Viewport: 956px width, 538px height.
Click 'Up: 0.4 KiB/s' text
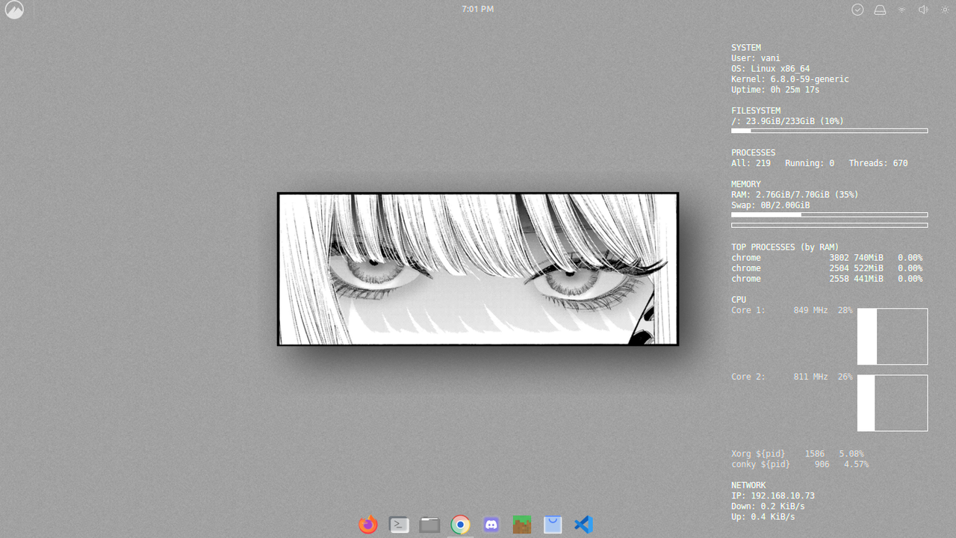tap(763, 516)
